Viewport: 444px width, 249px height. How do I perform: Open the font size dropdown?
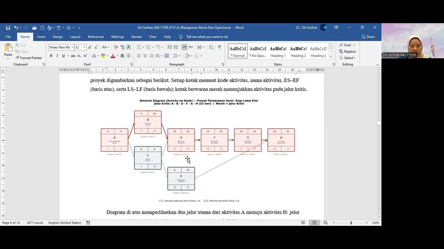84,47
